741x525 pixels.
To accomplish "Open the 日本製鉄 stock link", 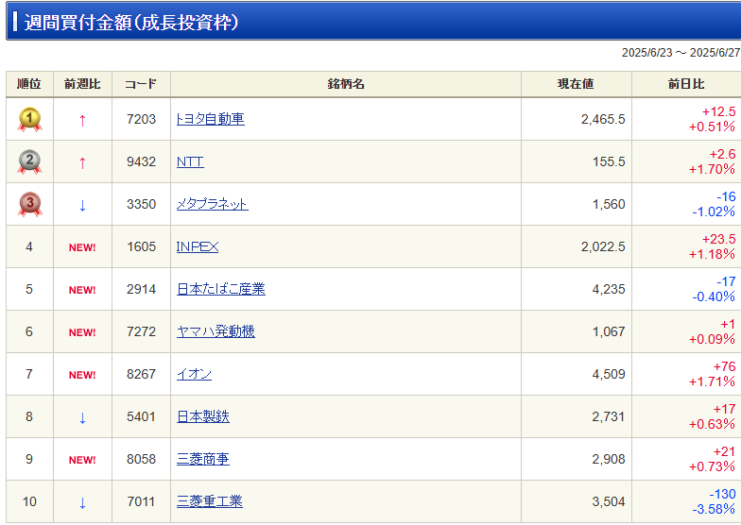I will point(202,416).
